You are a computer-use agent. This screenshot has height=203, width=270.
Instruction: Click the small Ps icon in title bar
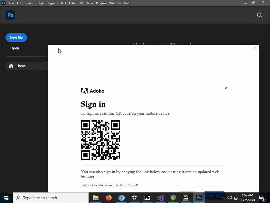point(3,3)
